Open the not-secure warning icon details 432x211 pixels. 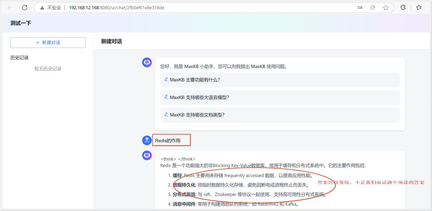(42, 8)
